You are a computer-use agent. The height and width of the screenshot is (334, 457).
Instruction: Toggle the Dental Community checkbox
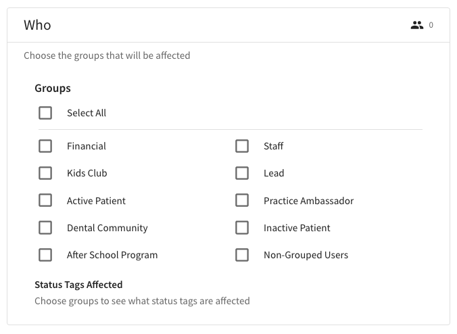click(45, 228)
